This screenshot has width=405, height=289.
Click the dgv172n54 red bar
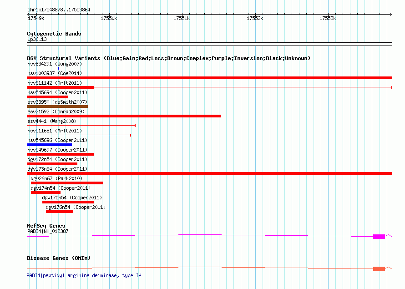(x=52, y=164)
